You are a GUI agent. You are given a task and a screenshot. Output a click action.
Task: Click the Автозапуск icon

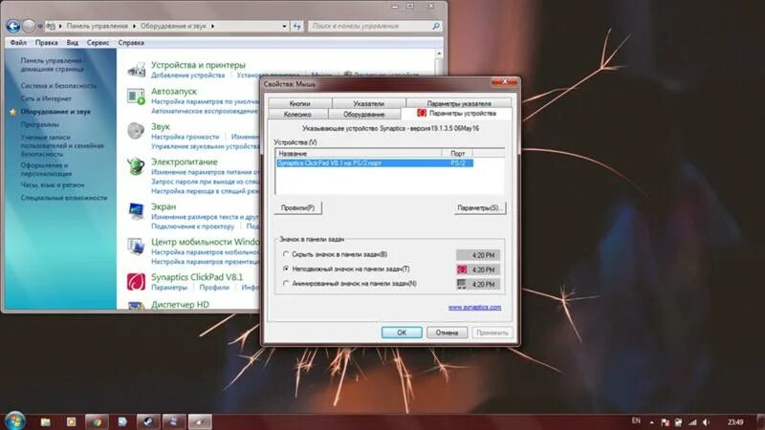coord(136,97)
